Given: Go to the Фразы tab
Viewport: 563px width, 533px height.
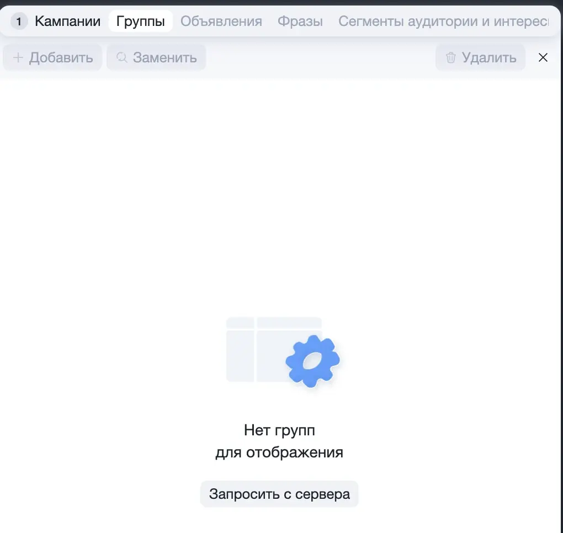Looking at the screenshot, I should (300, 21).
